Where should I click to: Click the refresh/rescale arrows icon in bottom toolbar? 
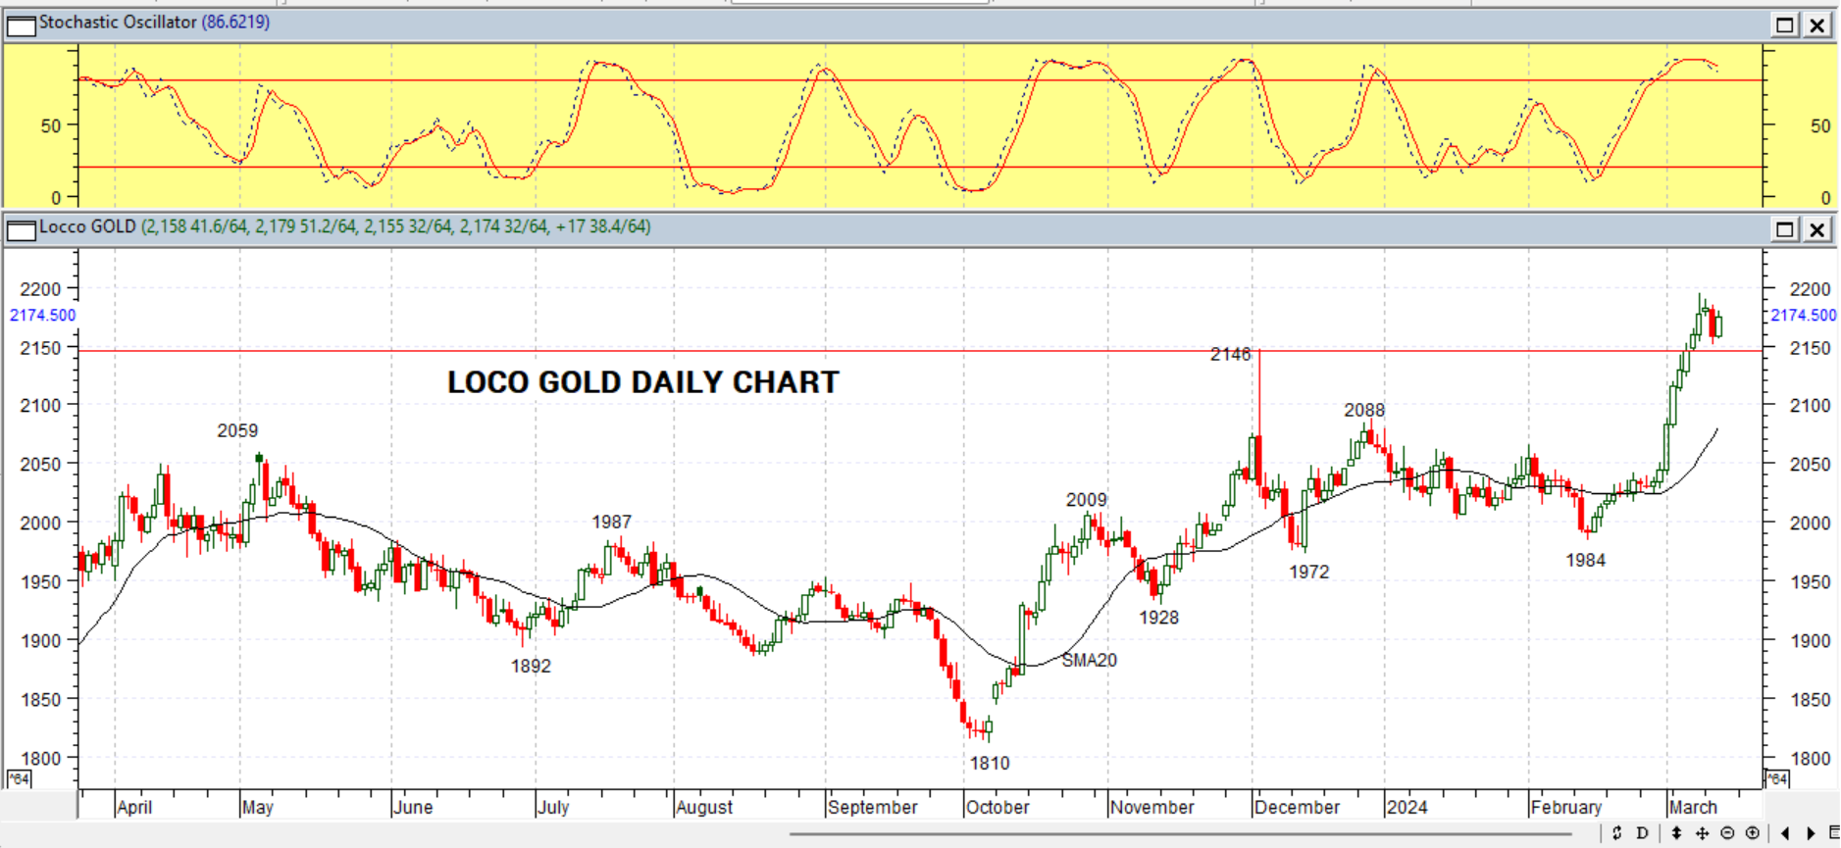[1617, 833]
